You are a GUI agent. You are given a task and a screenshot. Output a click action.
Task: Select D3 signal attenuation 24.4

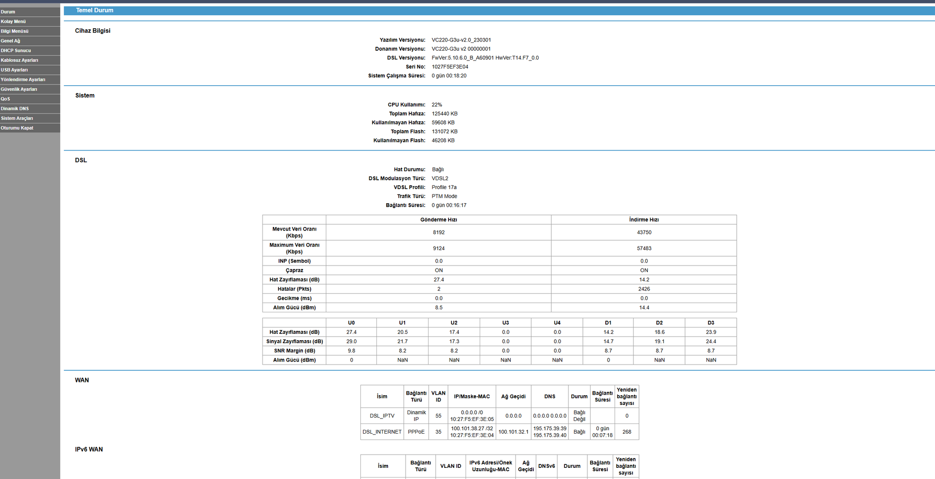711,342
